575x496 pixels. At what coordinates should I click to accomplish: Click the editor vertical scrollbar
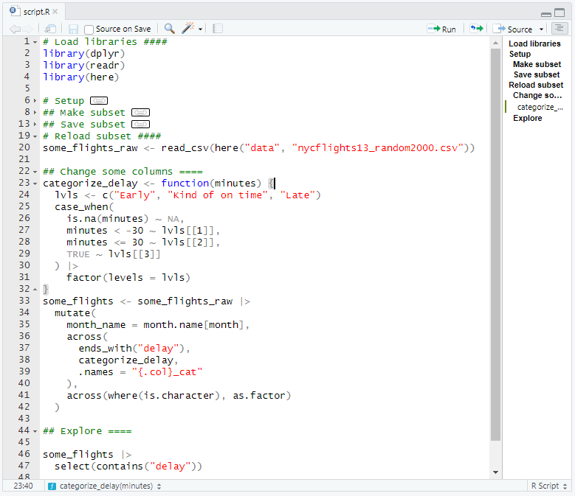pyautogui.click(x=495, y=243)
